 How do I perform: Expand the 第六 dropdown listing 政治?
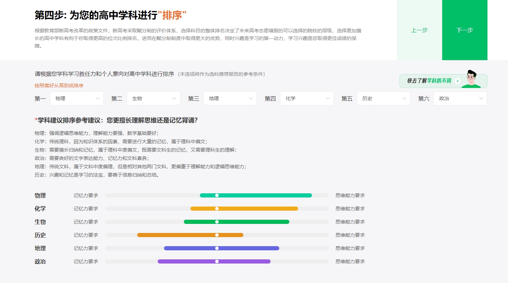[x=460, y=98]
